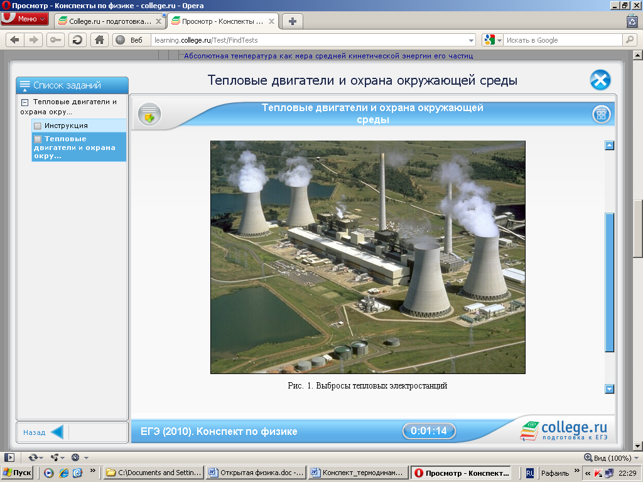Click the round notes icon in lesson header

tap(149, 114)
